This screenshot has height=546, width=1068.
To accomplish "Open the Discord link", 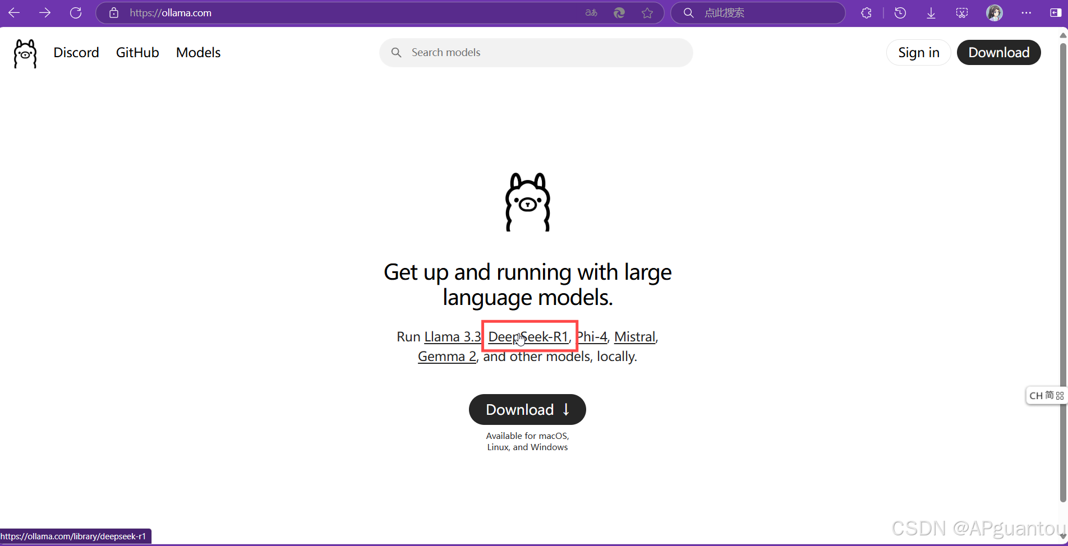I will [x=76, y=52].
